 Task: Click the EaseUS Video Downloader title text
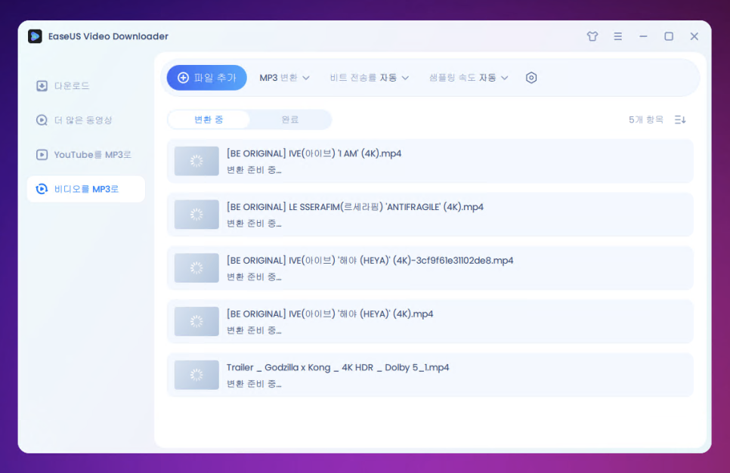(x=109, y=36)
